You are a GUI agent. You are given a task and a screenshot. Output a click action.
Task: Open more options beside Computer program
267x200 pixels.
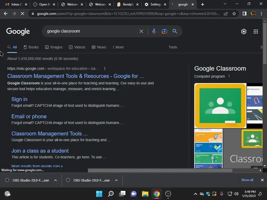[229, 76]
